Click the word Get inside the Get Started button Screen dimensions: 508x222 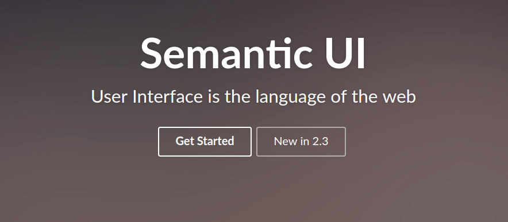point(184,141)
